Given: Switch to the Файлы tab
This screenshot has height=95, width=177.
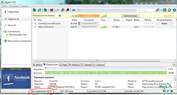Looking at the screenshot, I should [x=37, y=65].
